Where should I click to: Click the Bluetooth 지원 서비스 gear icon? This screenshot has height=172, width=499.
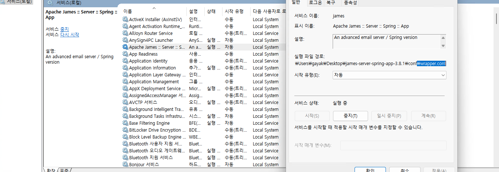125,158
